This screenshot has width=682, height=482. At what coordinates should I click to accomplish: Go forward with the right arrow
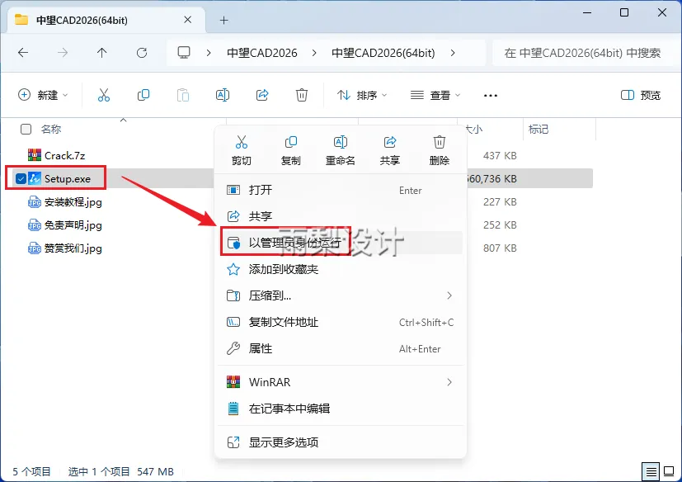[x=63, y=53]
